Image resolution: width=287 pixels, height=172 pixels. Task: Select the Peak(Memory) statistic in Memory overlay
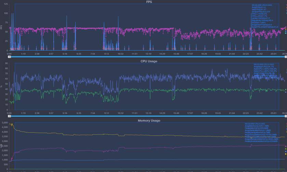[x=257, y=128]
